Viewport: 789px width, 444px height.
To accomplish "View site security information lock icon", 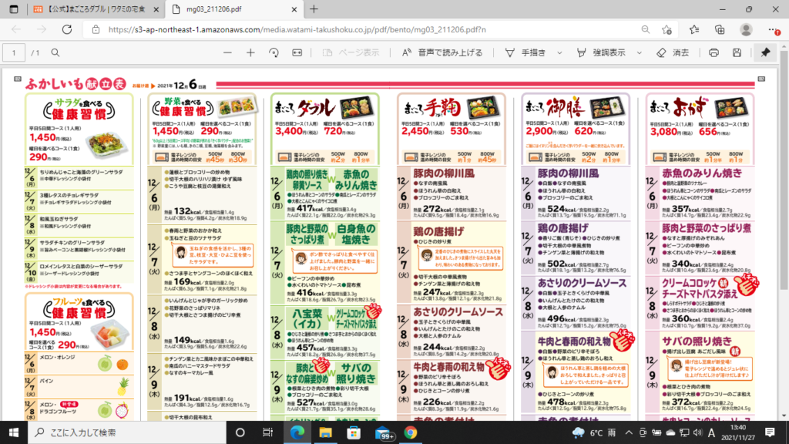I will (x=96, y=30).
